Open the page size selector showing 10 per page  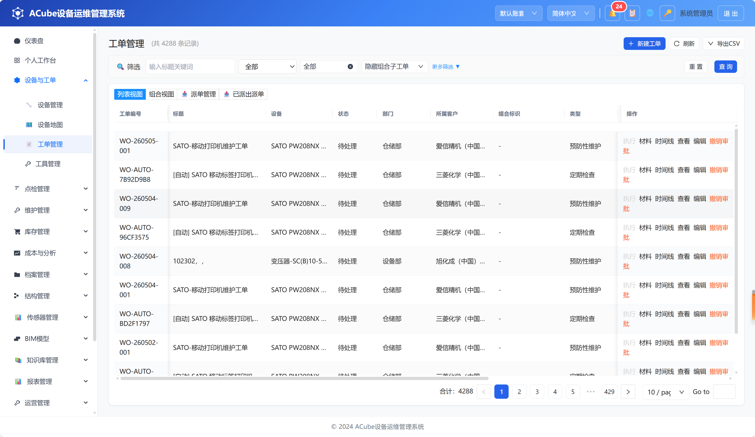[665, 392]
